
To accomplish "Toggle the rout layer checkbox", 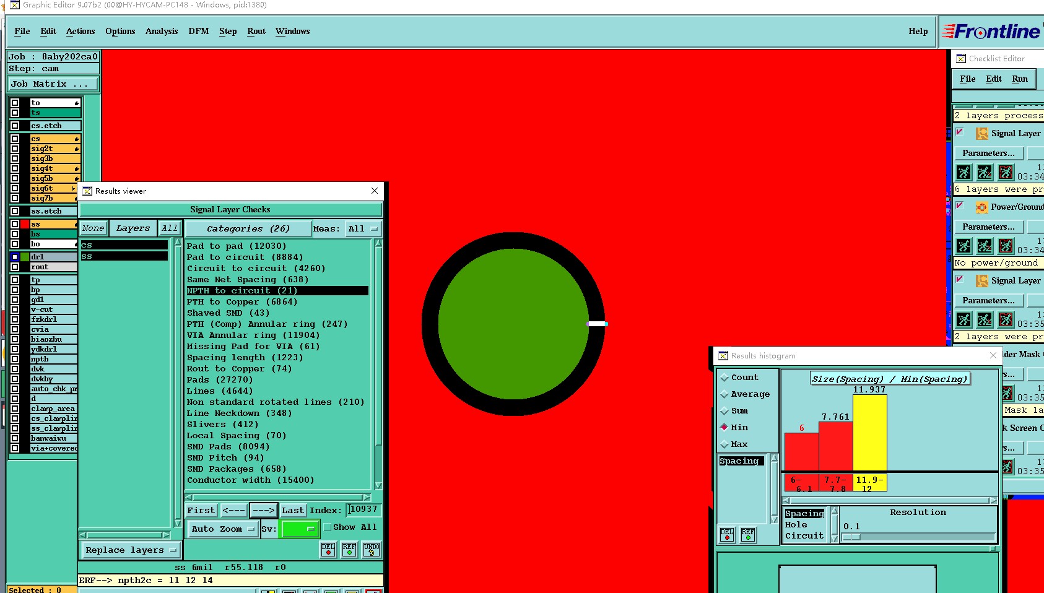I will point(15,267).
